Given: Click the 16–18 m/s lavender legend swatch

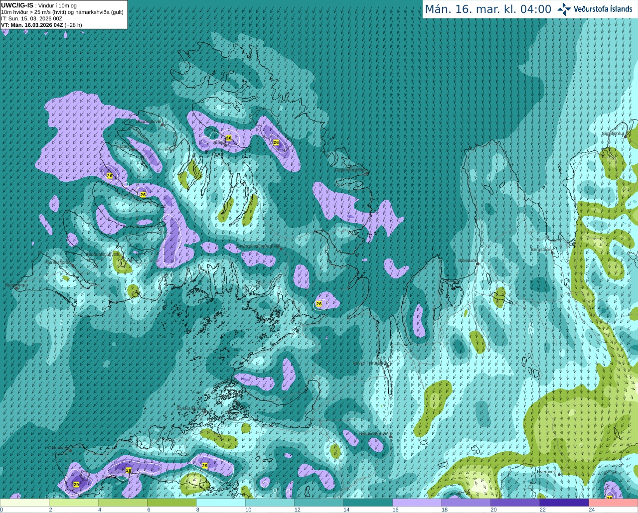Looking at the screenshot, I should tap(417, 503).
